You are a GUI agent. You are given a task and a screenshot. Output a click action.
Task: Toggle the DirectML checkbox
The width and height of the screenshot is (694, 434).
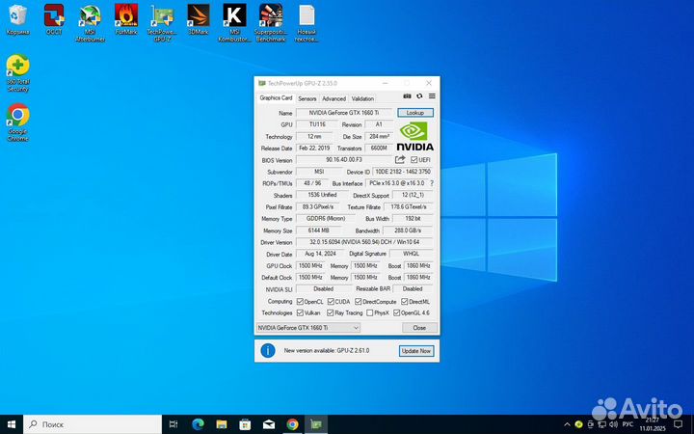click(x=404, y=301)
